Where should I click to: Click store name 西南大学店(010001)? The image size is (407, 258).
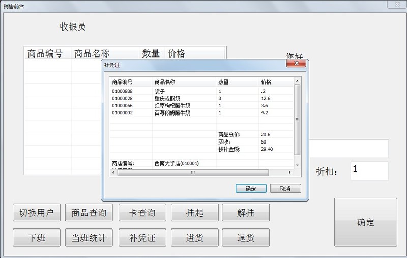(x=177, y=163)
